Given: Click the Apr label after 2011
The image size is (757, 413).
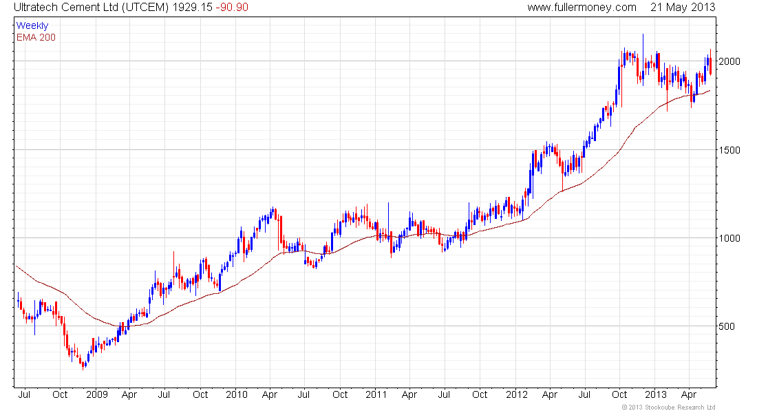Looking at the screenshot, I should coord(409,394).
